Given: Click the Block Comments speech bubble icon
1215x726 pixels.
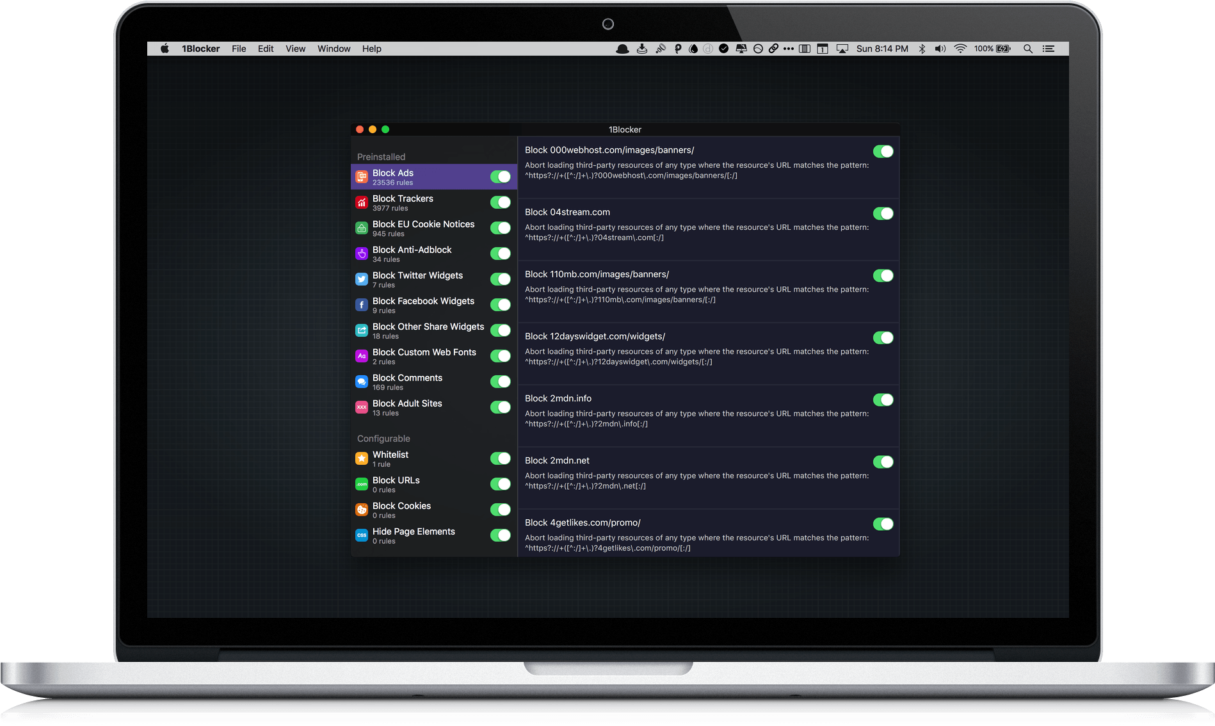Looking at the screenshot, I should click(362, 382).
